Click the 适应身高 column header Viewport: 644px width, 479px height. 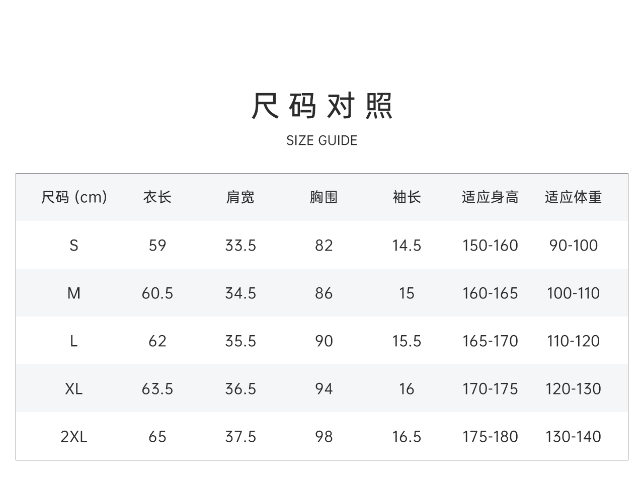(490, 197)
